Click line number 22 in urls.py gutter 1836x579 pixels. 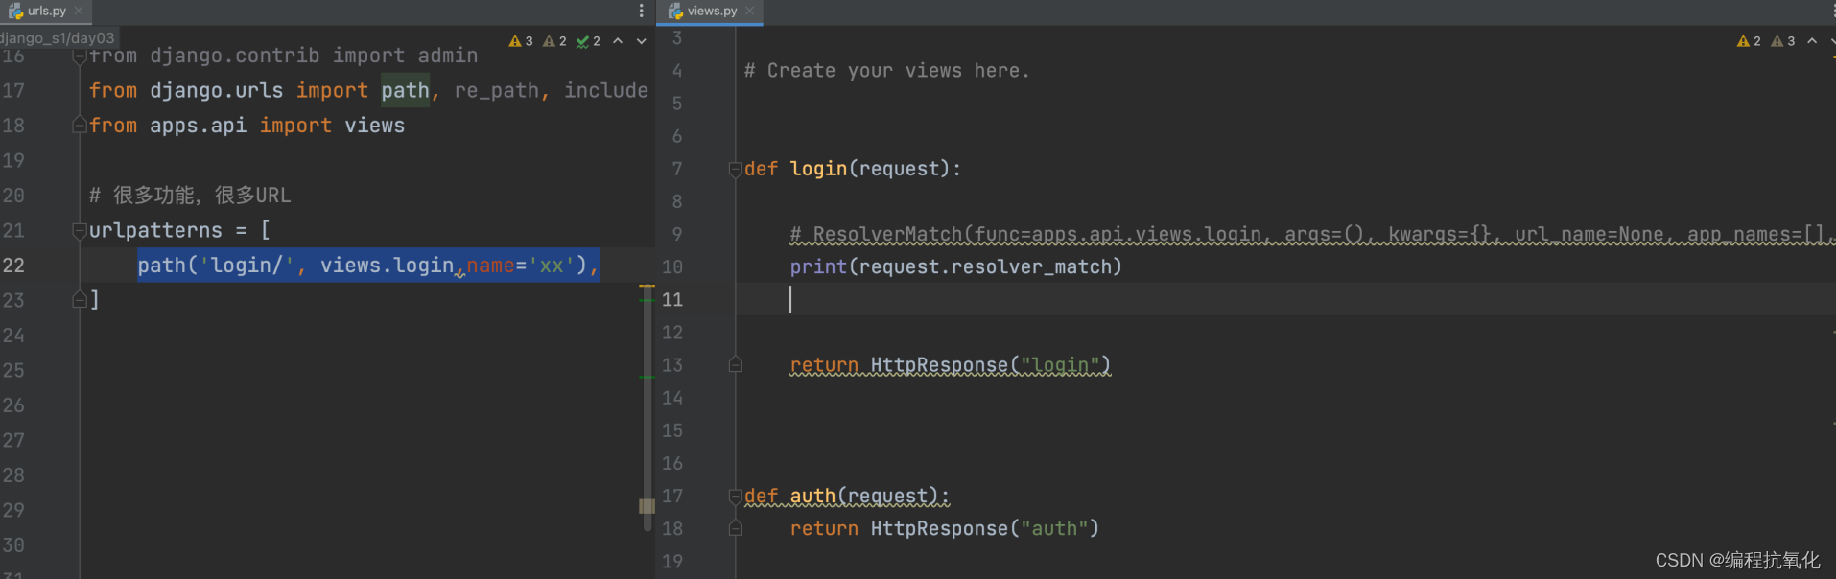[x=13, y=266]
